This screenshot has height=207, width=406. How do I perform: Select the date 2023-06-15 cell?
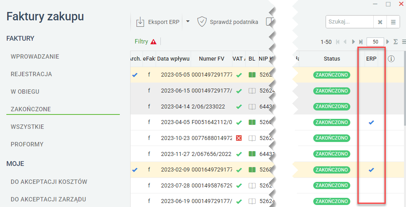point(175,91)
